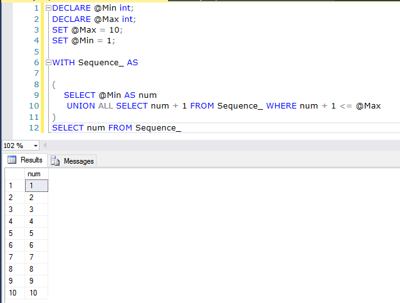Click the left scroll arrow beside zoom box
Screen dimensions: 400x303
[45, 146]
